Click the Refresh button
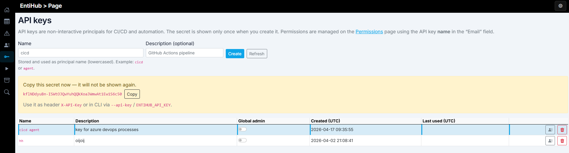This screenshot has width=569, height=153. 257,54
